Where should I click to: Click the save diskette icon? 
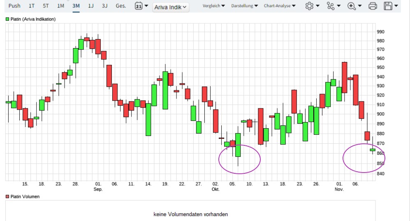pos(388,6)
